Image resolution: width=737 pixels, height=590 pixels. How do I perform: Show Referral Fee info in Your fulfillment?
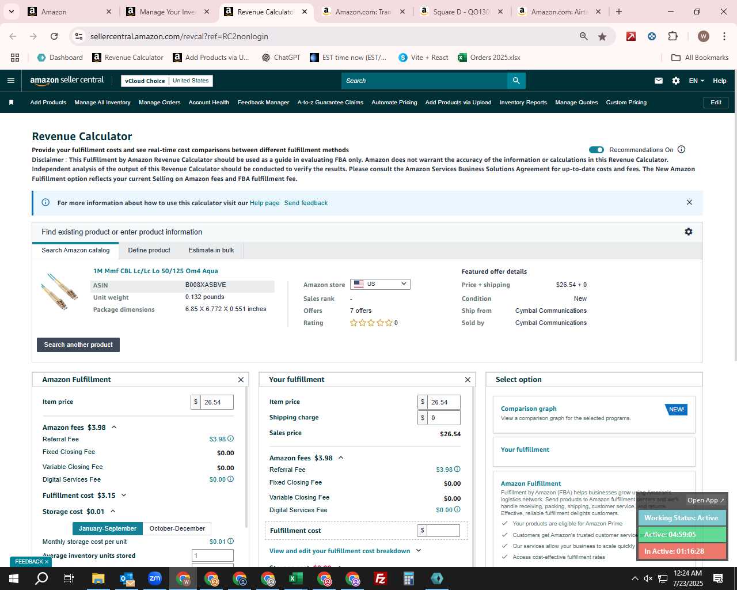457,470
